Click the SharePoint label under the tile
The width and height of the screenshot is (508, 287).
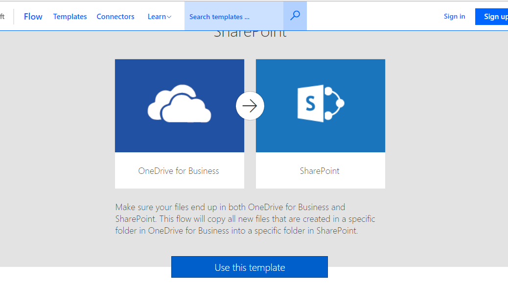click(x=320, y=170)
